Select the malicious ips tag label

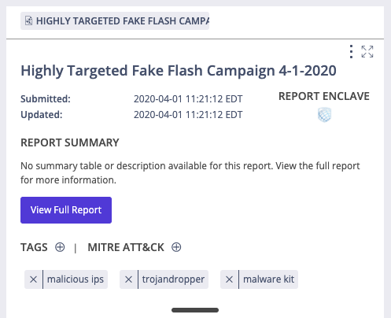tap(76, 279)
